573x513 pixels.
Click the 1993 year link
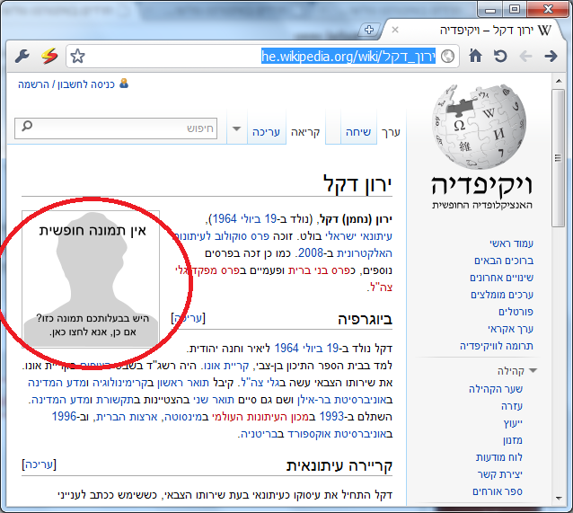pyautogui.click(x=331, y=417)
